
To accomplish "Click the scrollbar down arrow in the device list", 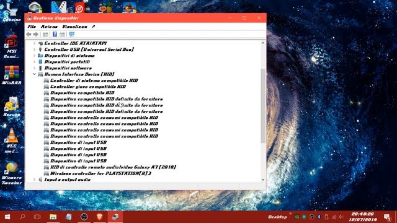I will 263,180.
